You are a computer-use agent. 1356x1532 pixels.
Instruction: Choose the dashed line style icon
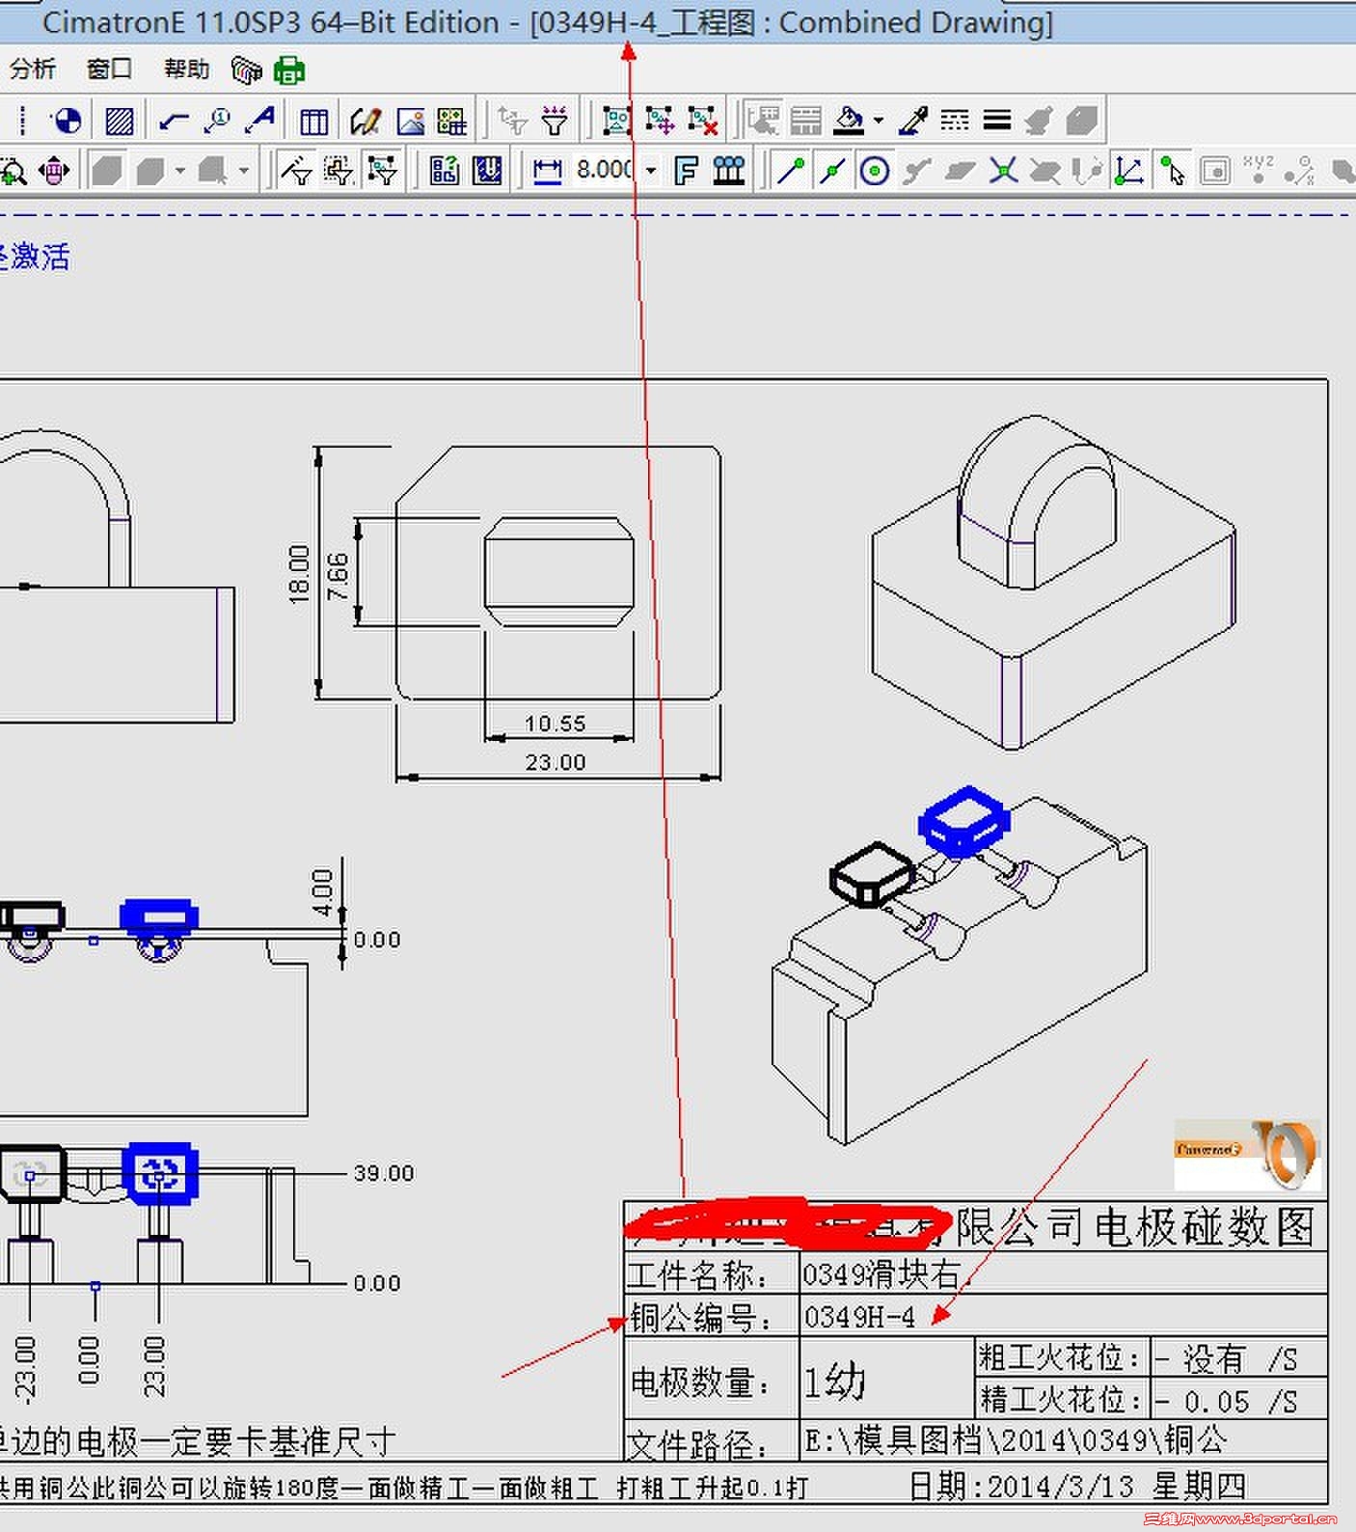tap(955, 121)
